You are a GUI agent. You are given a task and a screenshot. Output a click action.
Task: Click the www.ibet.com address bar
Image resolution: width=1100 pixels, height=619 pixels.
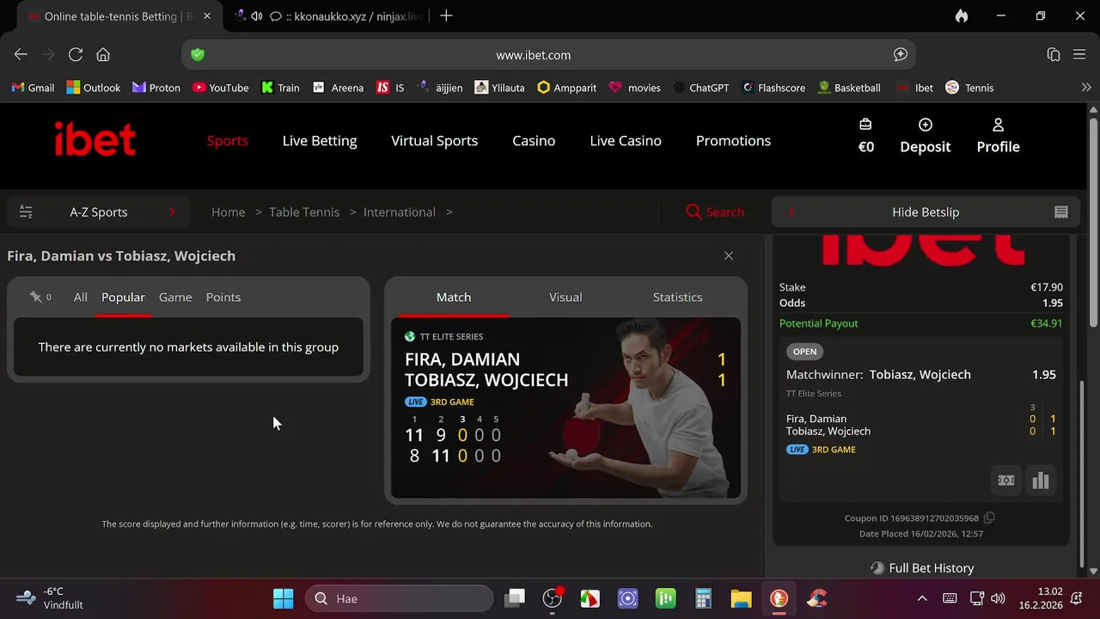(548, 54)
